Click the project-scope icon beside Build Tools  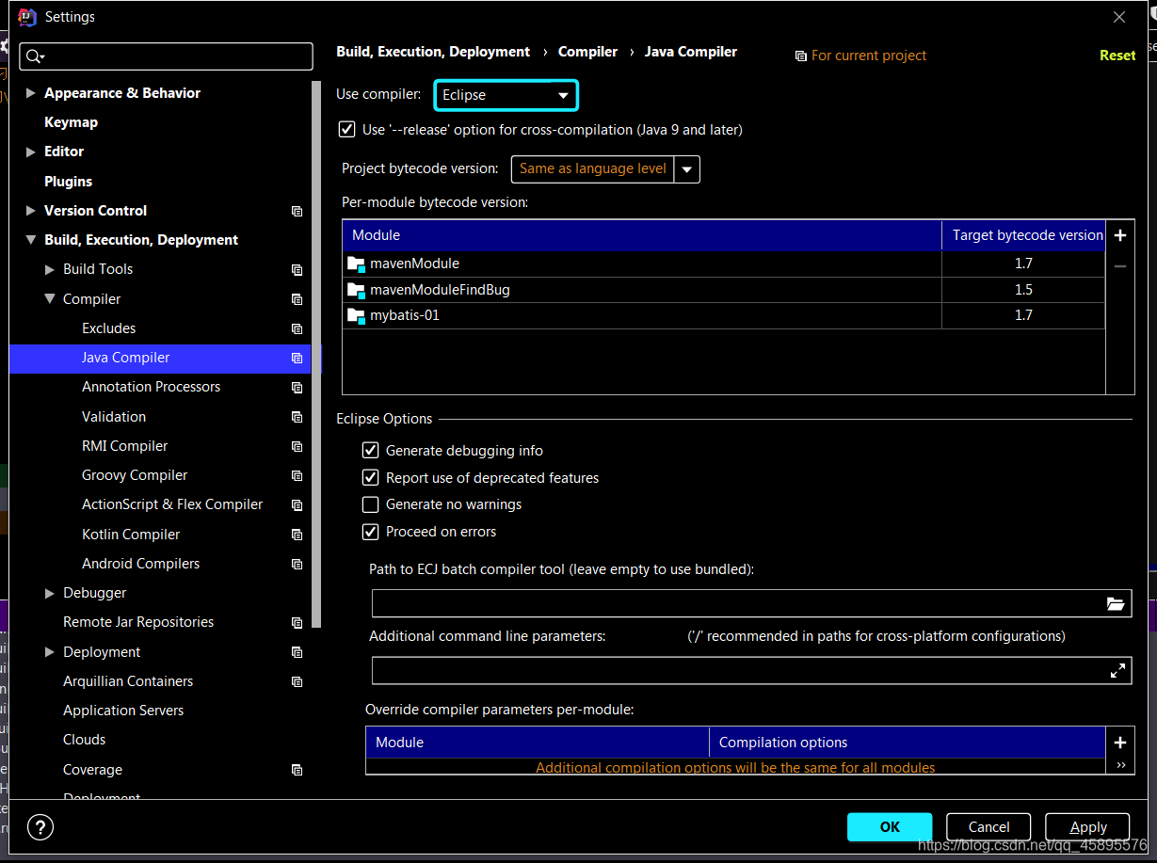click(297, 269)
